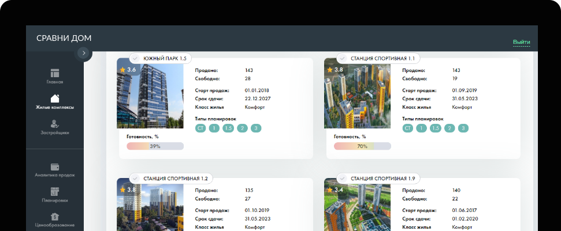Tick checkmark for Станция Спортивная 1.9
561x231 pixels.
tap(343, 178)
